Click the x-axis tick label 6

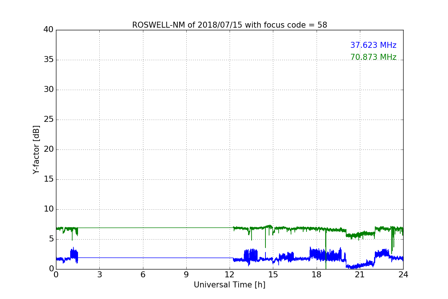click(x=143, y=274)
